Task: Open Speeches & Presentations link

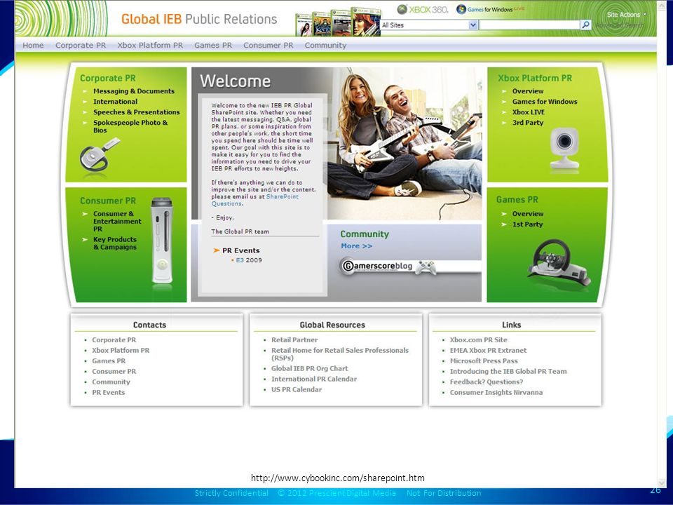Action: pyautogui.click(x=137, y=112)
